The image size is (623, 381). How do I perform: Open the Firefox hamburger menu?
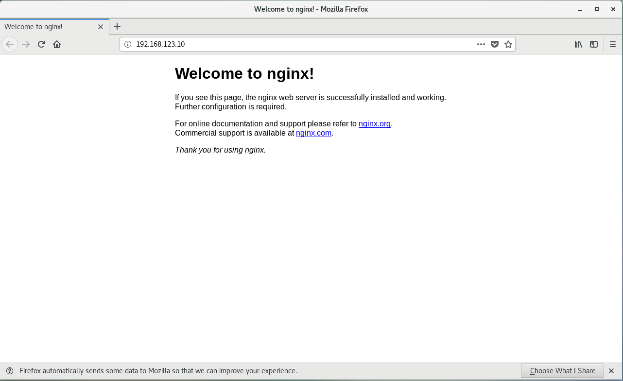pos(613,44)
